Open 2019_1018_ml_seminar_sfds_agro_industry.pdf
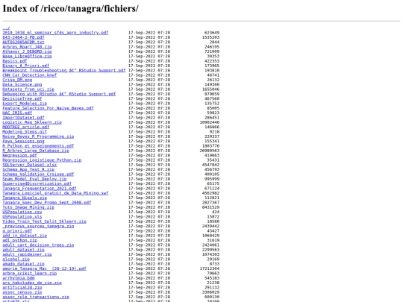This screenshot has height=302, width=403. (55, 33)
